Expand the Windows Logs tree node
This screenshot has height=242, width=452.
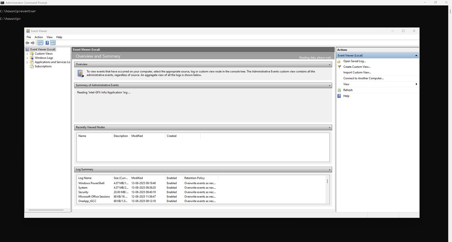coord(27,58)
